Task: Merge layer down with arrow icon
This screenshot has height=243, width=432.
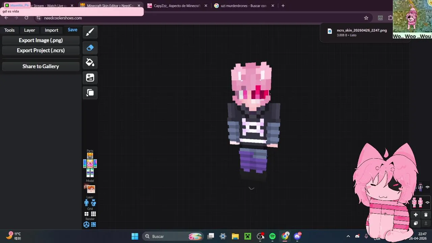Action: (426, 223)
